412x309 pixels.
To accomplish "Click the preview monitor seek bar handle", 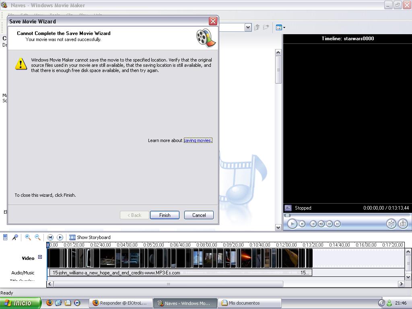I will click(x=288, y=215).
